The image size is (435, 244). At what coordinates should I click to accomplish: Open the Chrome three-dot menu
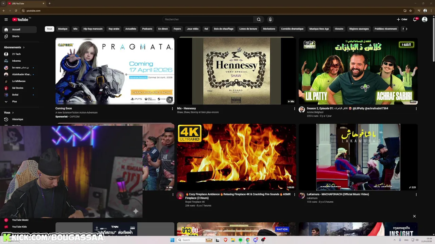point(431,11)
